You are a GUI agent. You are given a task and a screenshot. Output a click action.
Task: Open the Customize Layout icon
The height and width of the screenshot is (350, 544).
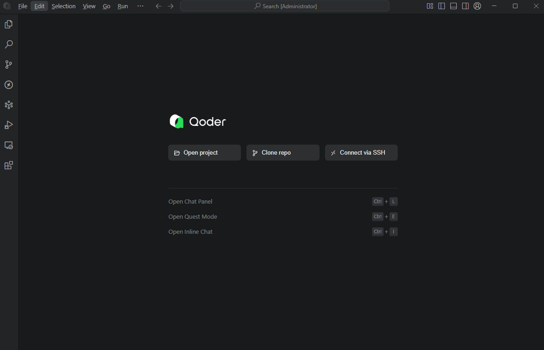(430, 6)
